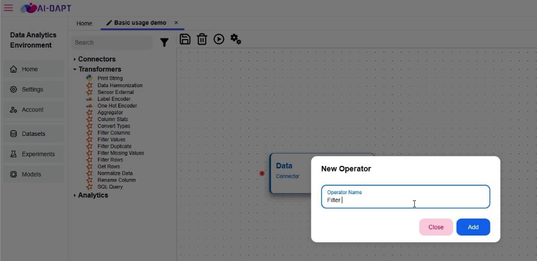Run the workflow with play icon

[219, 39]
